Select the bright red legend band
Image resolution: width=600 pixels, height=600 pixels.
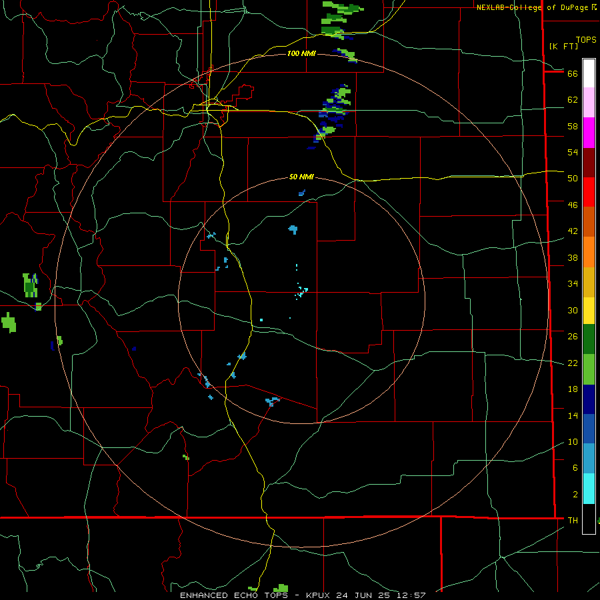pyautogui.click(x=589, y=192)
